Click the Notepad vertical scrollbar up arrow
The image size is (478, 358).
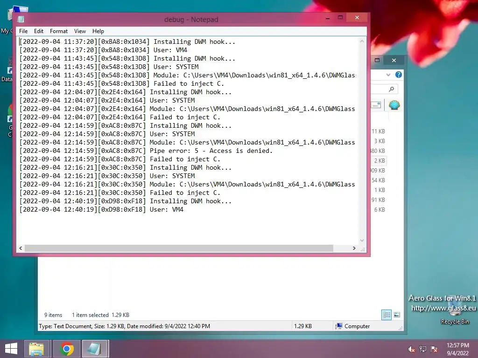point(362,41)
